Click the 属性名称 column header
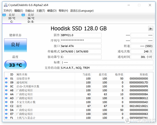The height and width of the screenshot is (125, 157). [22, 74]
